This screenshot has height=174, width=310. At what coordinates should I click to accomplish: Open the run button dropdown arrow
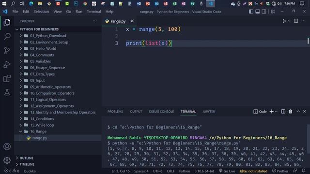pos(289,21)
